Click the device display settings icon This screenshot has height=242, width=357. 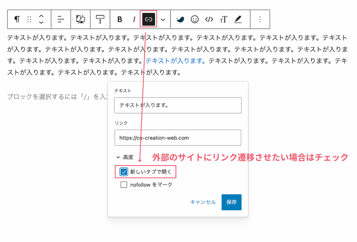click(81, 20)
